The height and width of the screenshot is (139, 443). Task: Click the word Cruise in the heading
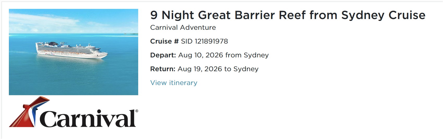point(407,15)
